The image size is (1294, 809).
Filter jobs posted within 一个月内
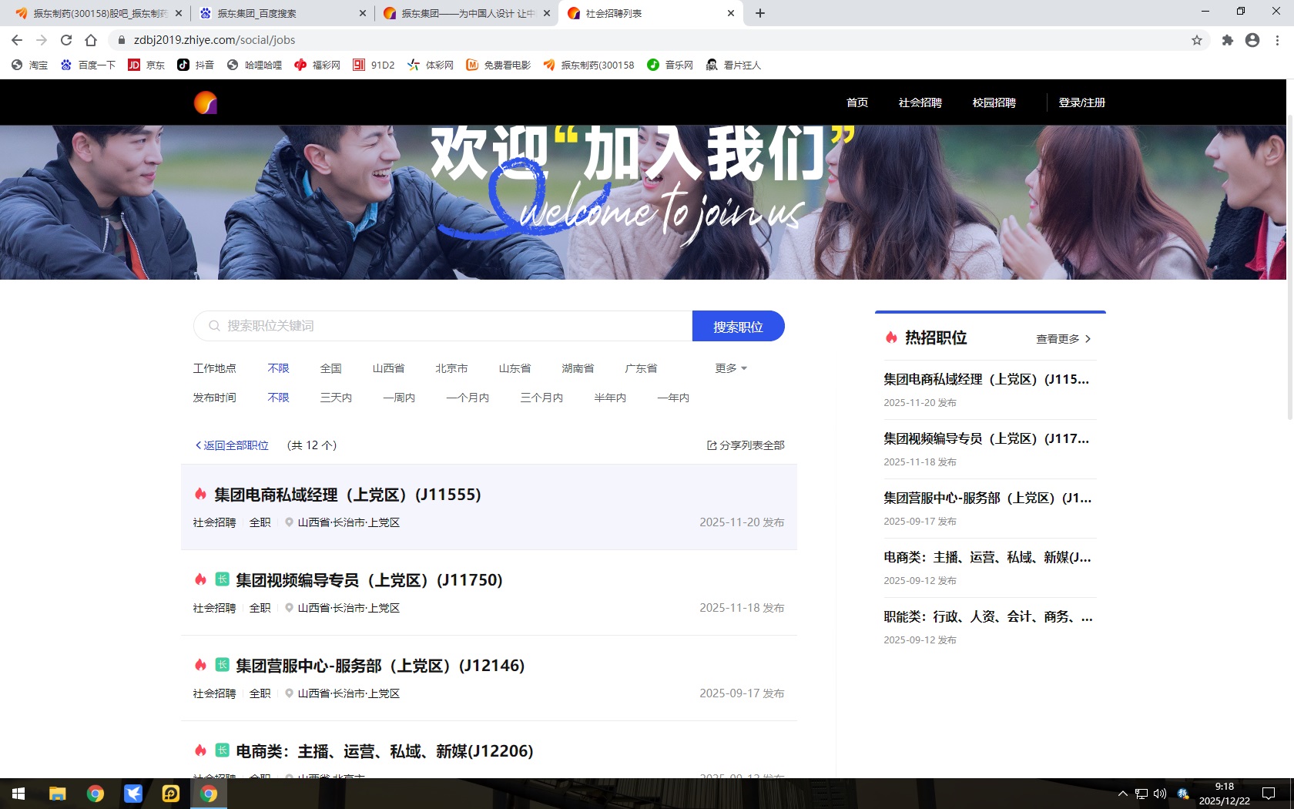(x=468, y=398)
